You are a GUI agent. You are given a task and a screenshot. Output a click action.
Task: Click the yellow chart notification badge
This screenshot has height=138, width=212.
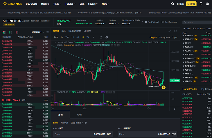point(164,87)
